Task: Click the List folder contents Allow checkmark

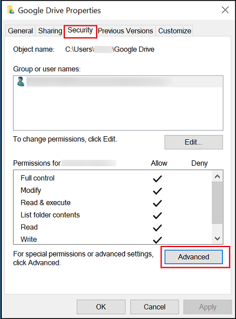Action: 157,215
